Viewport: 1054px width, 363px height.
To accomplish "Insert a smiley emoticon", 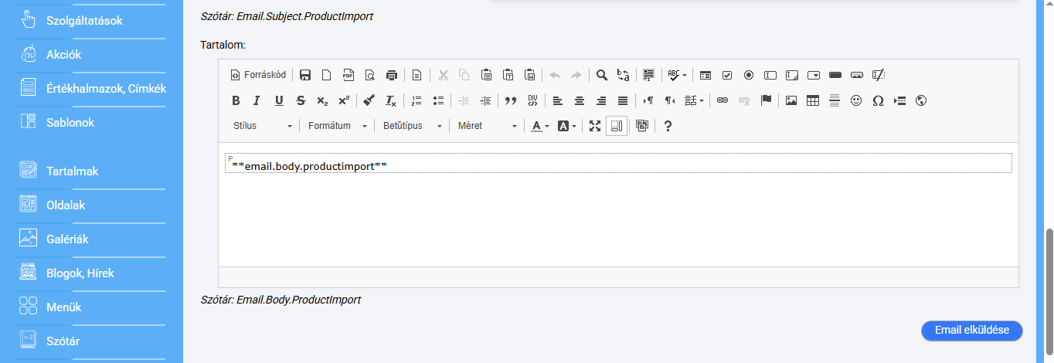I will [856, 100].
